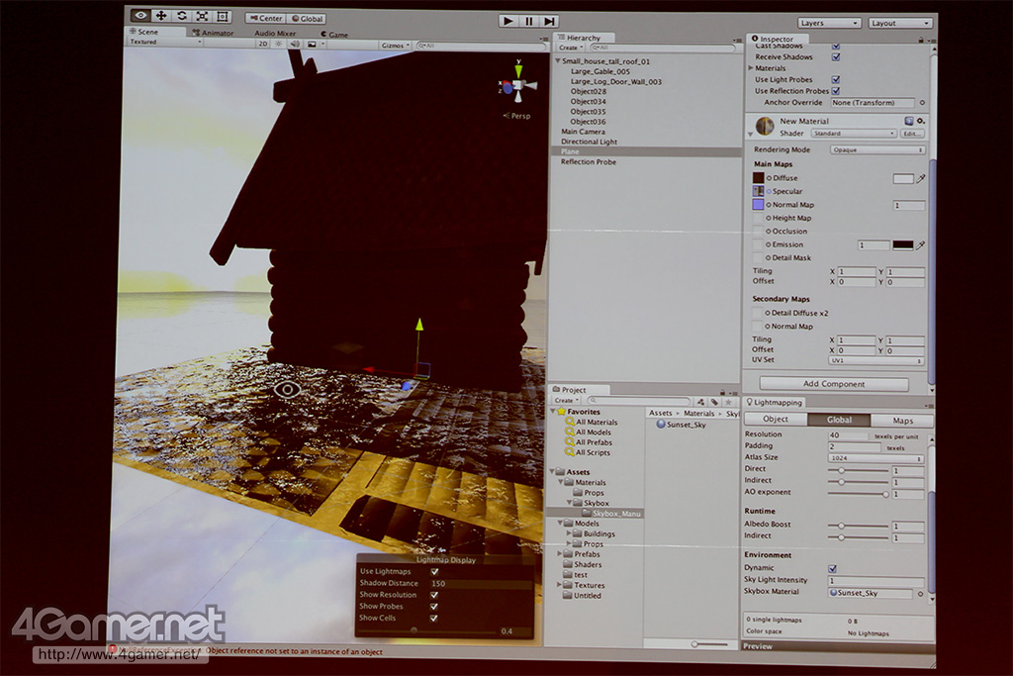The width and height of the screenshot is (1013, 676).
Task: Toggle Show Probes checkbox
Action: point(434,606)
